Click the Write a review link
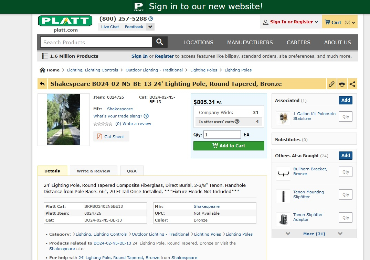This screenshot has height=260, width=370. pos(137,124)
